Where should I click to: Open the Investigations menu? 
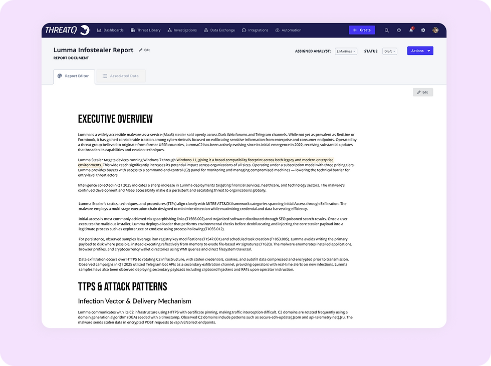click(x=182, y=30)
